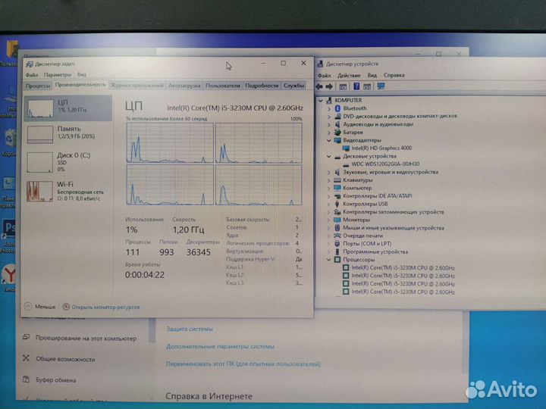This screenshot has height=409, width=546.
Task: Collapse the KOMPUTER root node
Action: coord(321,101)
